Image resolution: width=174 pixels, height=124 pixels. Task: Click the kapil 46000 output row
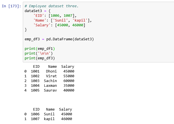tap(48, 119)
